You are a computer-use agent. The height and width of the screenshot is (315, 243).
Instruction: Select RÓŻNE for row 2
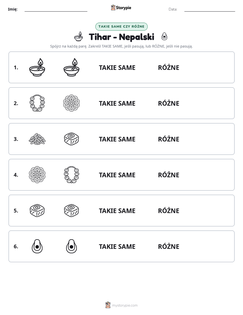168,103
